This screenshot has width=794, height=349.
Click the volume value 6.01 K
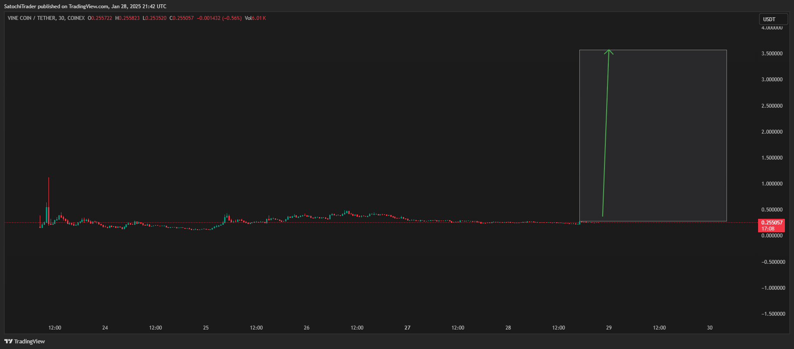tap(259, 18)
